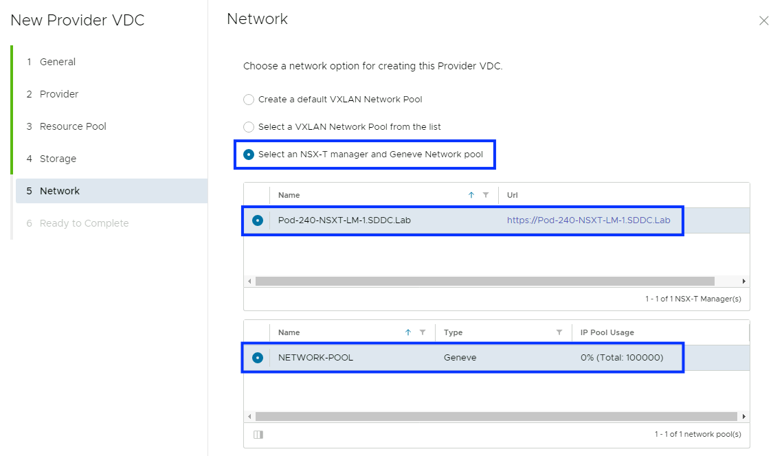
Task: Click right scroll arrow of network pool grid
Action: [x=743, y=417]
